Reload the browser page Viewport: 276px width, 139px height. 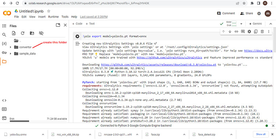[x=17, y=3]
